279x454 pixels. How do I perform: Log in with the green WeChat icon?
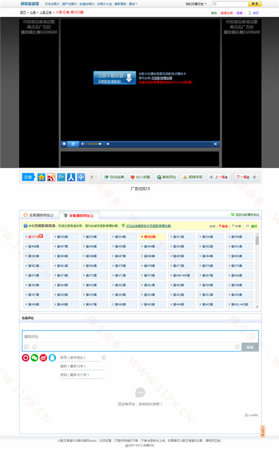click(x=34, y=358)
